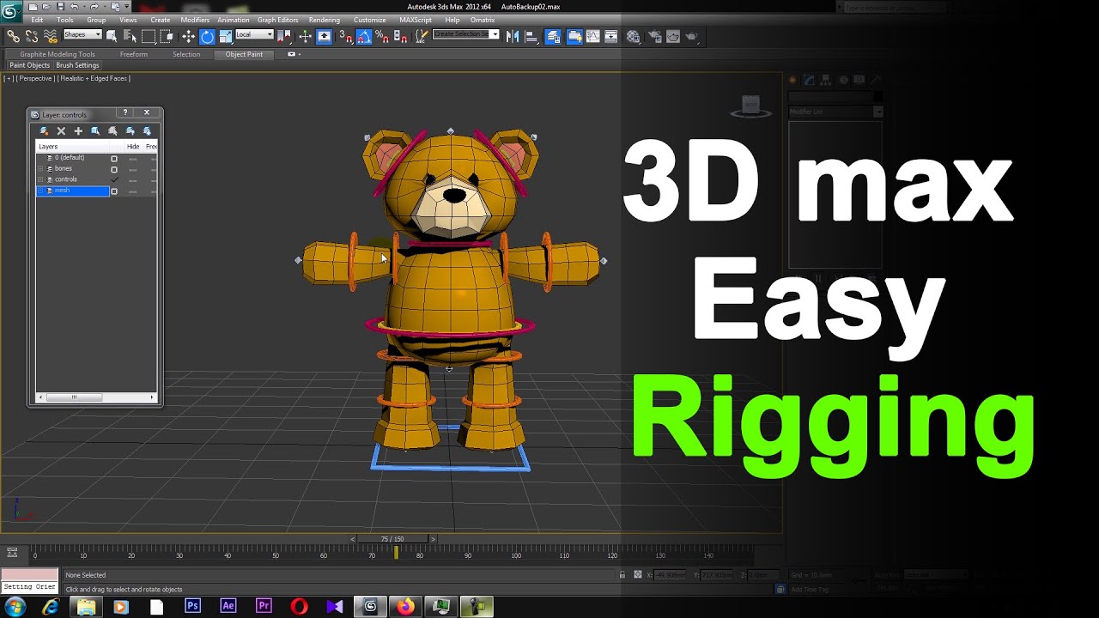Choose the Bind to Space Warp tool
Viewport: 1099px width, 618px height.
(x=51, y=36)
